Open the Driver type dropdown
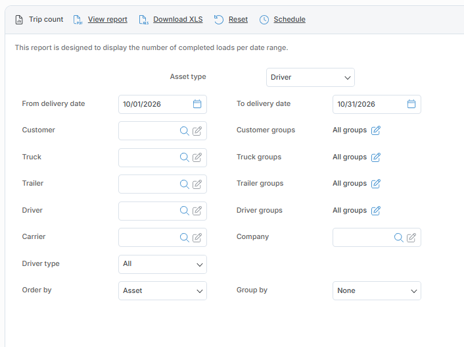The height and width of the screenshot is (347, 464). tap(162, 264)
